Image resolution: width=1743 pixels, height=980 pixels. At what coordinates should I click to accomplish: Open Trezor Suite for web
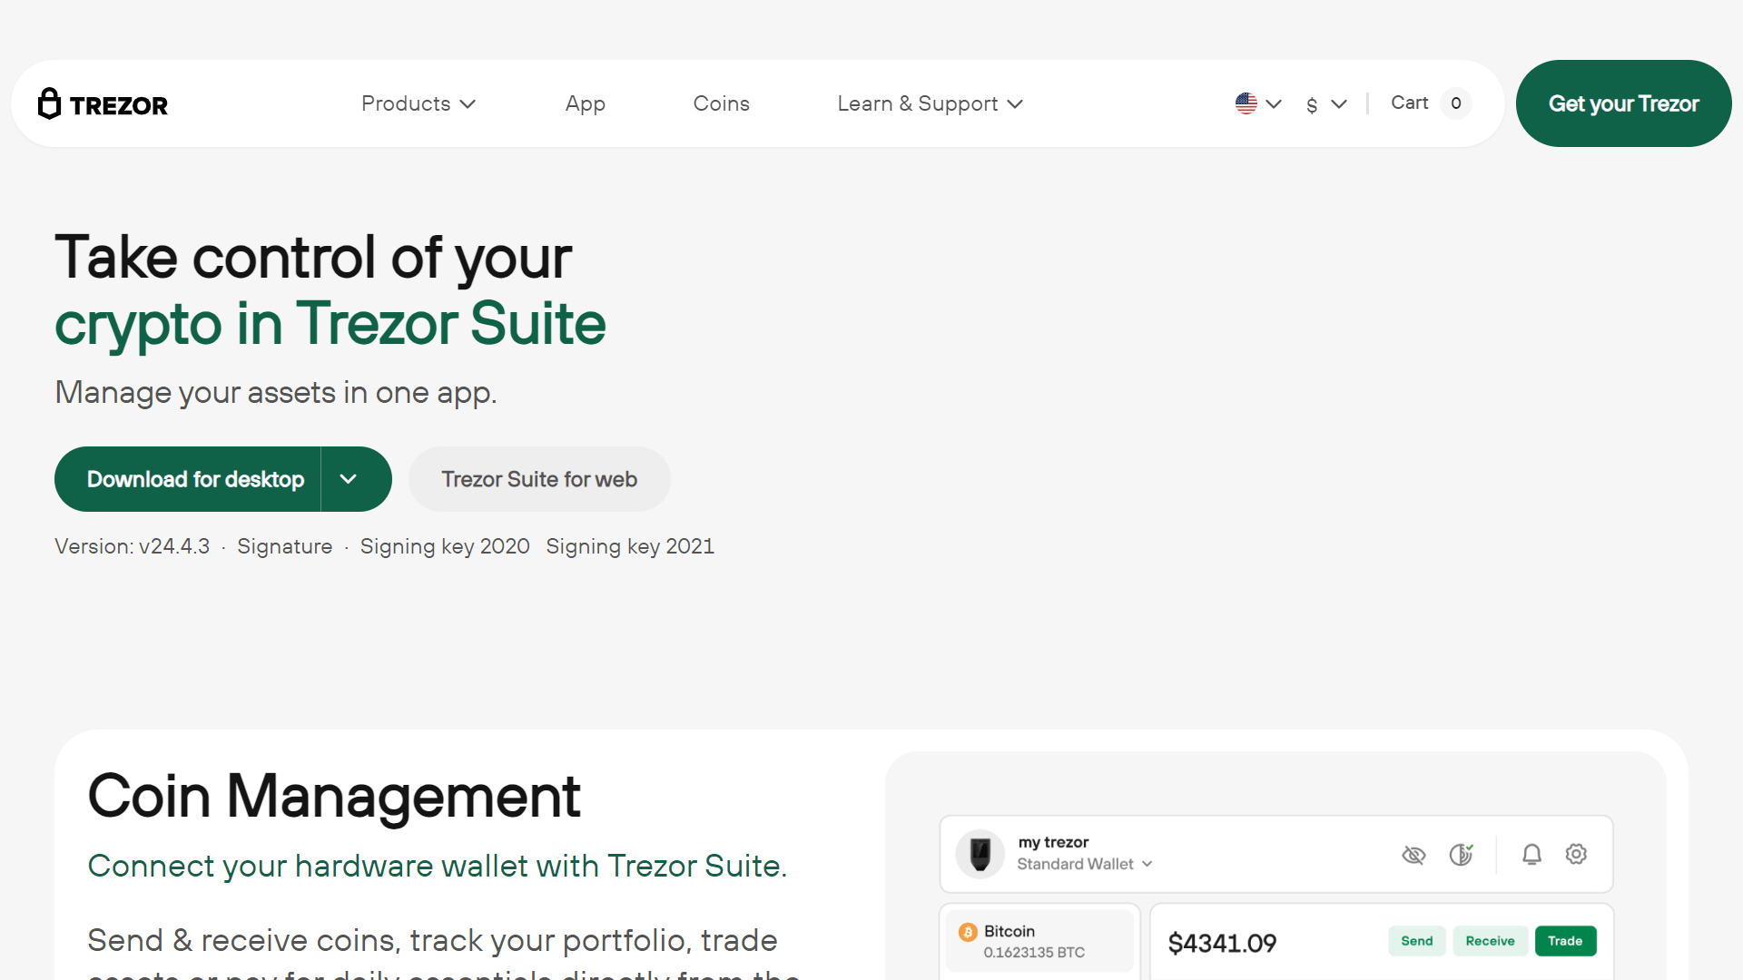pos(539,479)
